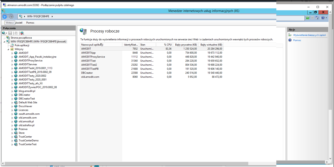This screenshot has width=334, height=167.
Task: Click the Up folder icon in Połączenia
Action: [16, 33]
